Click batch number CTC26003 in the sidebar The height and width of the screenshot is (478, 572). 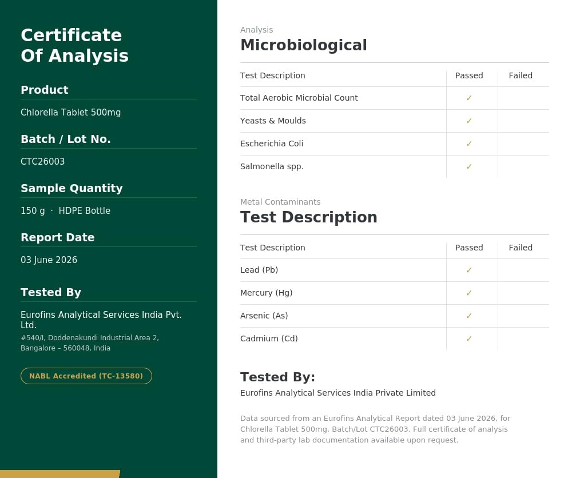(43, 161)
